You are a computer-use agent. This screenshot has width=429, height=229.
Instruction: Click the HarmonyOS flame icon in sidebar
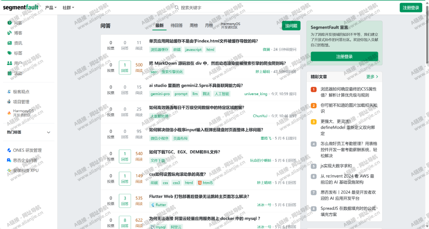[9, 113]
